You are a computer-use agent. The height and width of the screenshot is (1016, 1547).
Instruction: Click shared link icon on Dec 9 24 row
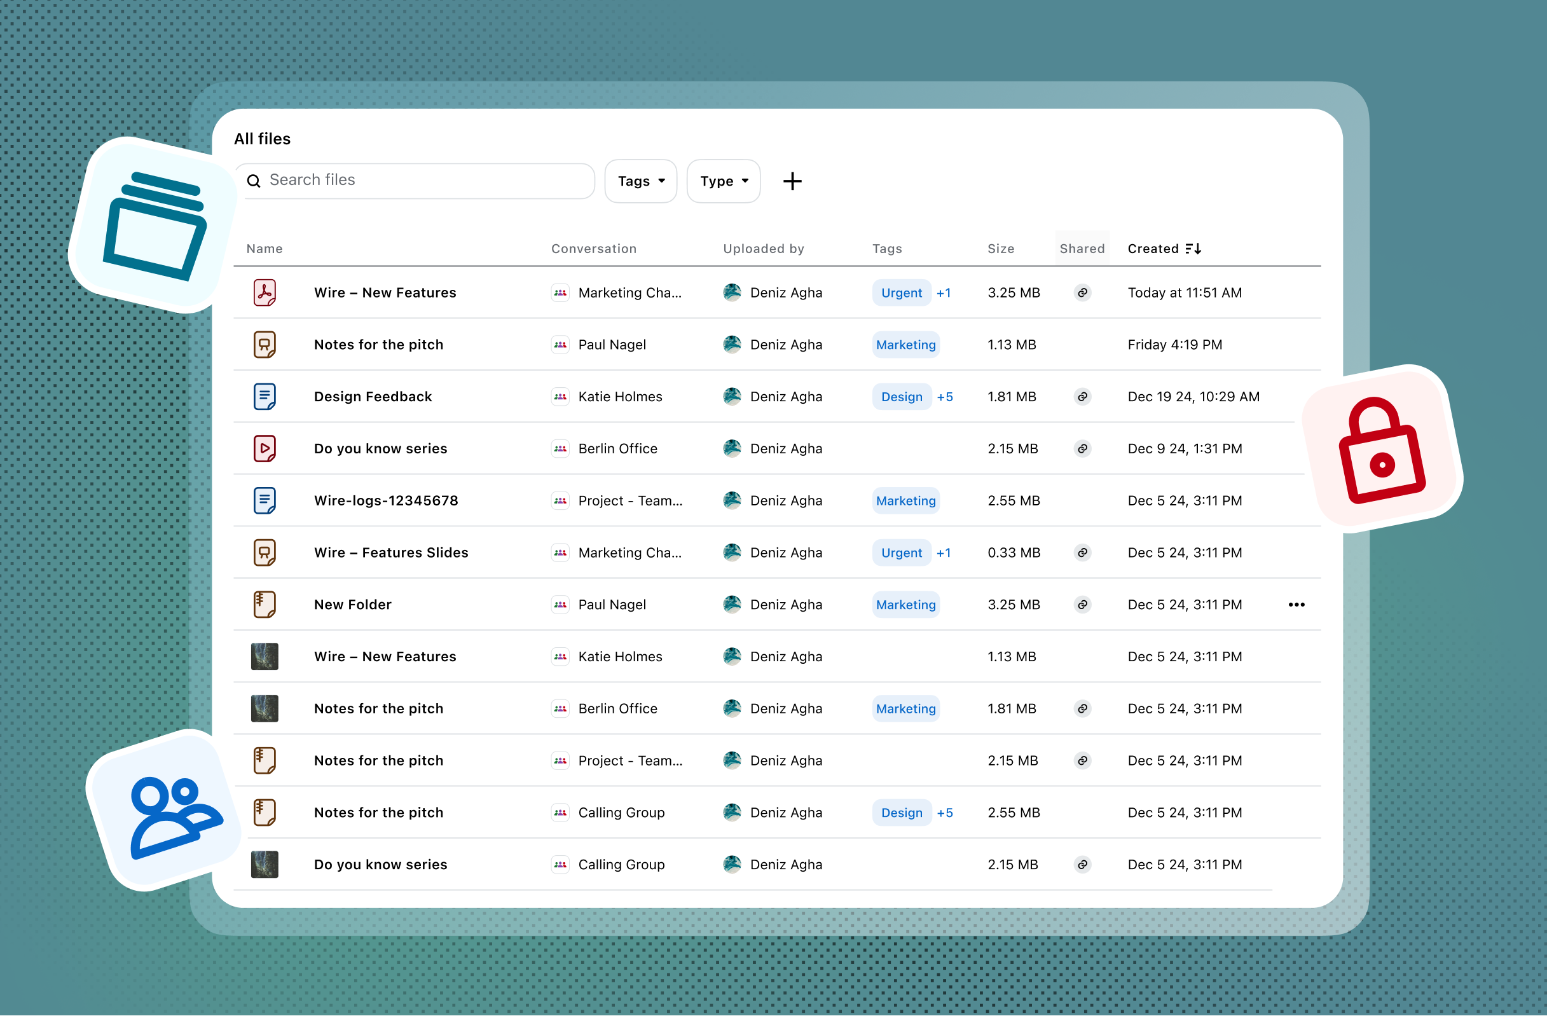(1082, 448)
